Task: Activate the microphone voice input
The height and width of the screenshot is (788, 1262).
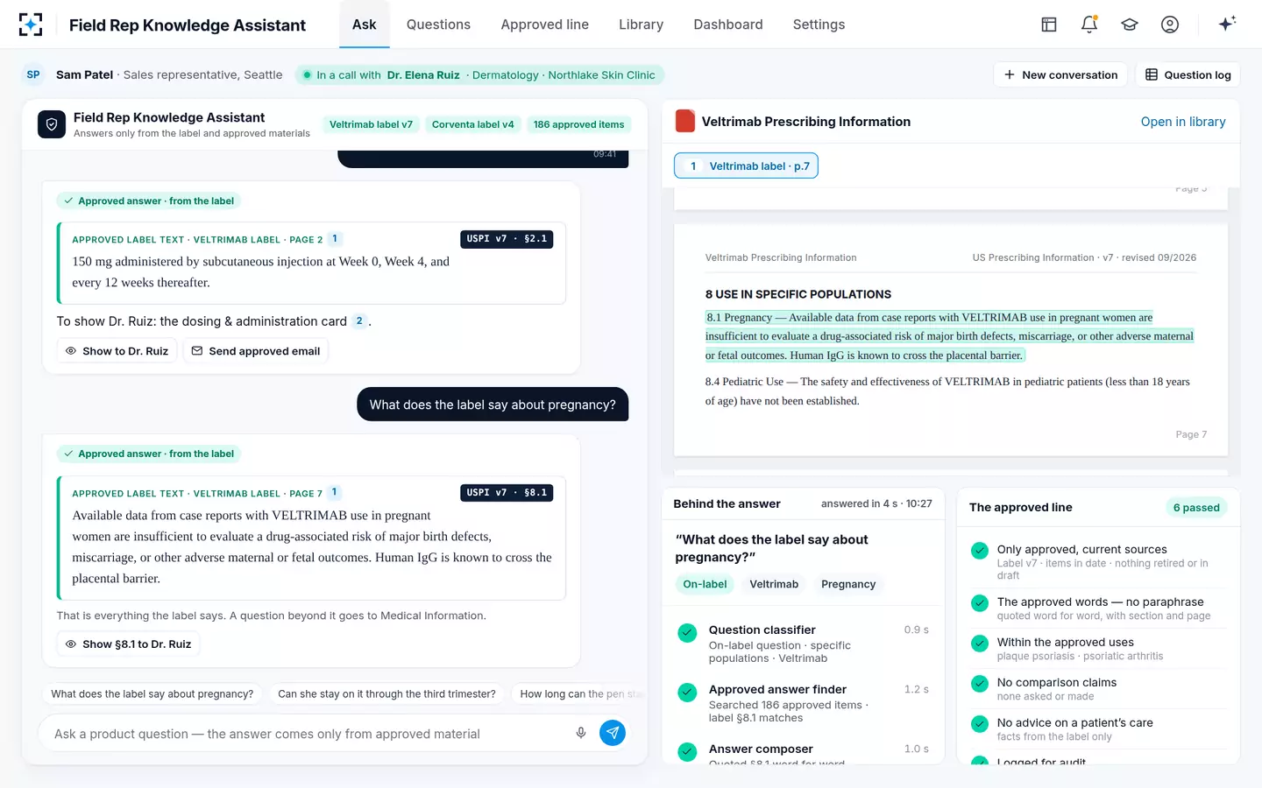Action: pyautogui.click(x=581, y=733)
